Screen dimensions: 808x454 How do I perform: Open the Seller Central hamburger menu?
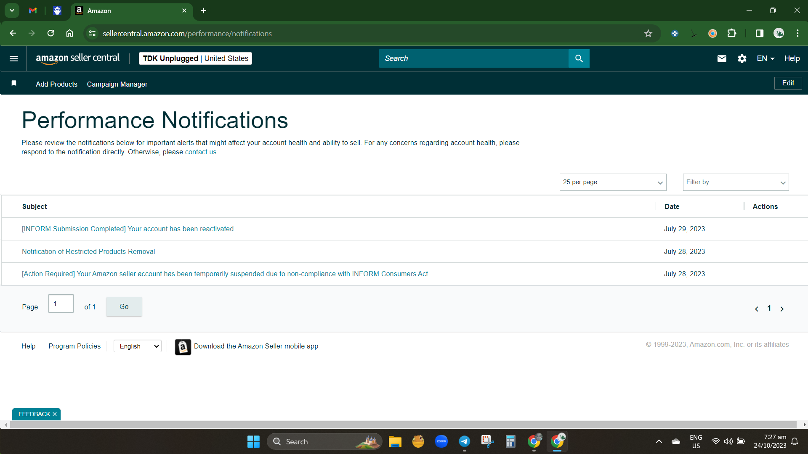pyautogui.click(x=13, y=58)
